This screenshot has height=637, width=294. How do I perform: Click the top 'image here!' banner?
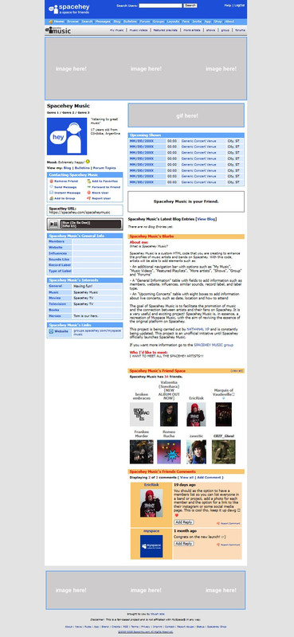point(146,68)
